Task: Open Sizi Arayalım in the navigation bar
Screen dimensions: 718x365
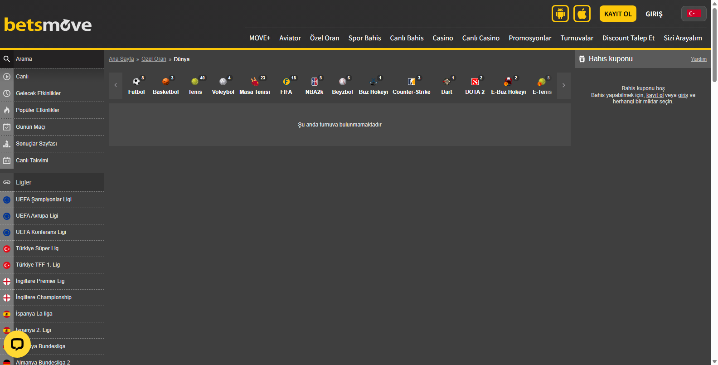Action: [x=683, y=38]
